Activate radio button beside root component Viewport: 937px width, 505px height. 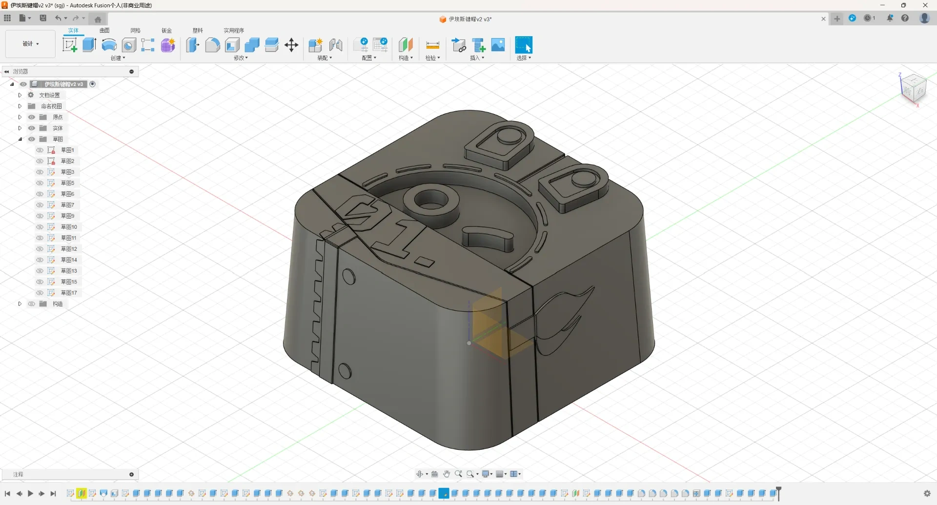click(x=92, y=84)
